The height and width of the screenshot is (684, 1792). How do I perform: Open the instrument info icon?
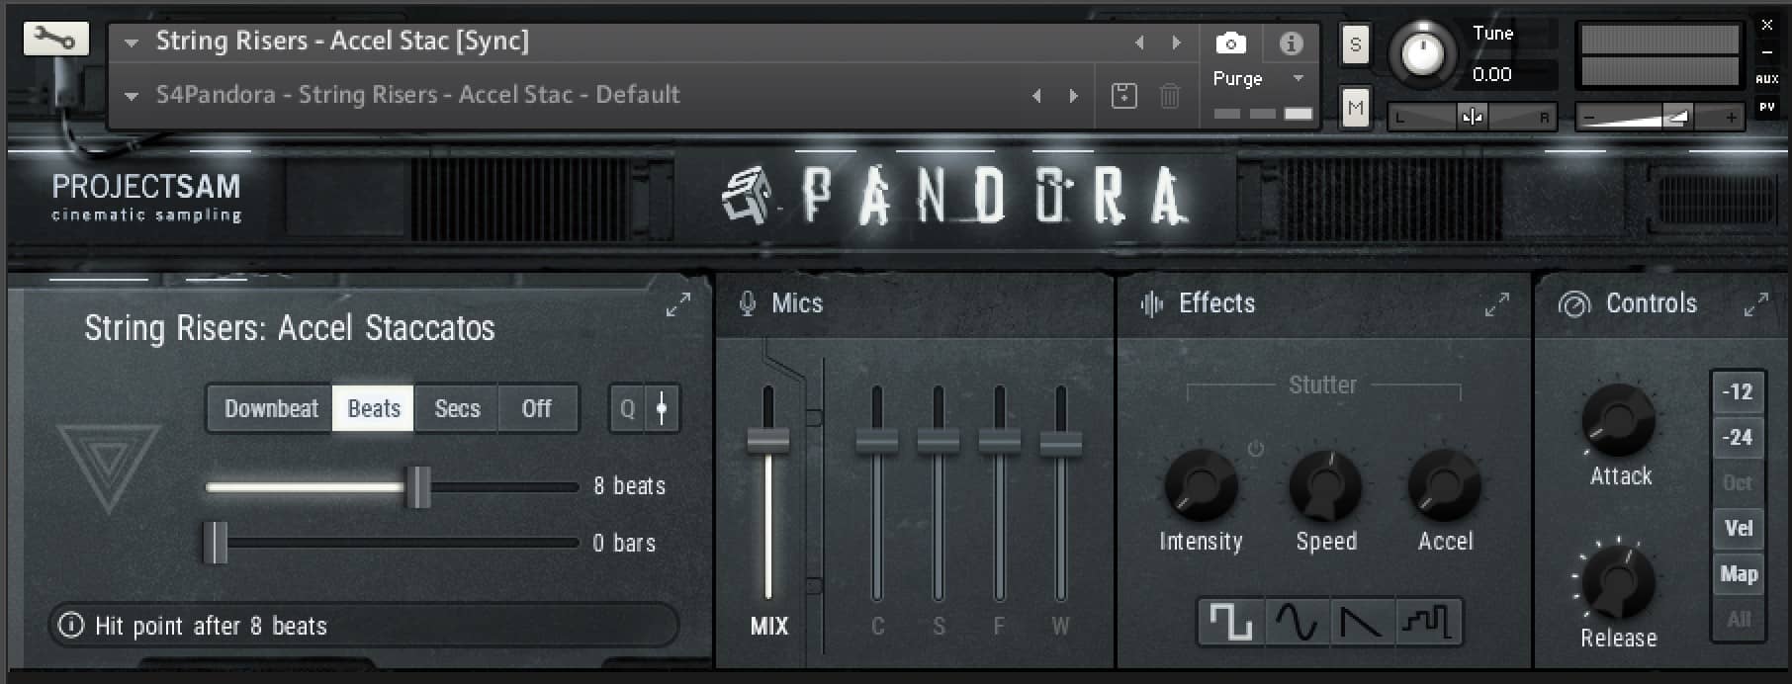coord(1291,43)
